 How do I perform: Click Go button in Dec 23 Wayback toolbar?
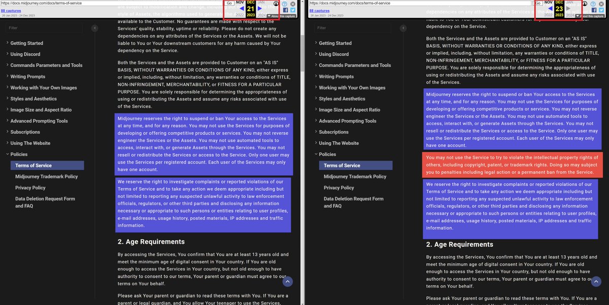click(x=538, y=3)
